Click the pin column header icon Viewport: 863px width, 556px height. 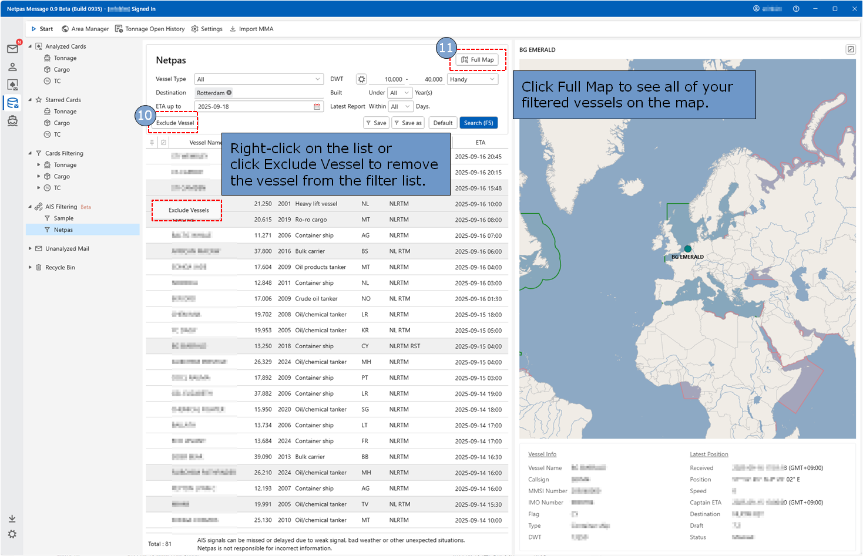click(x=152, y=143)
